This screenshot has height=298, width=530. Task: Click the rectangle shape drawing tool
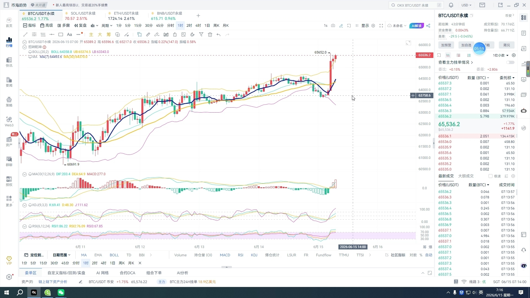(61, 34)
